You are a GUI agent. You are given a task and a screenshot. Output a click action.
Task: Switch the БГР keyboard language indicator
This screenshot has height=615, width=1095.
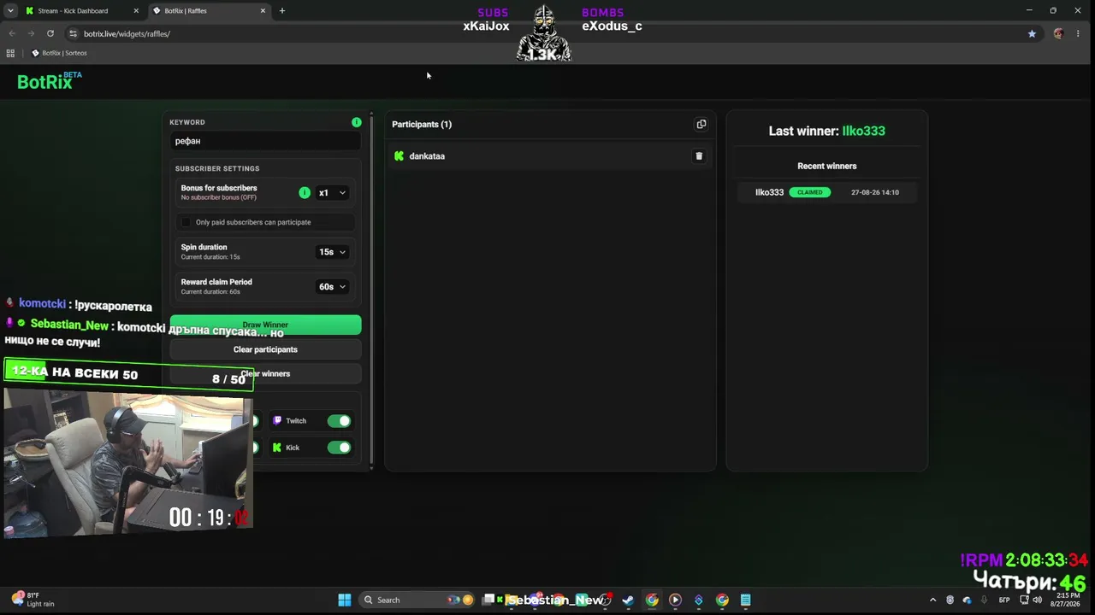[x=1004, y=600]
